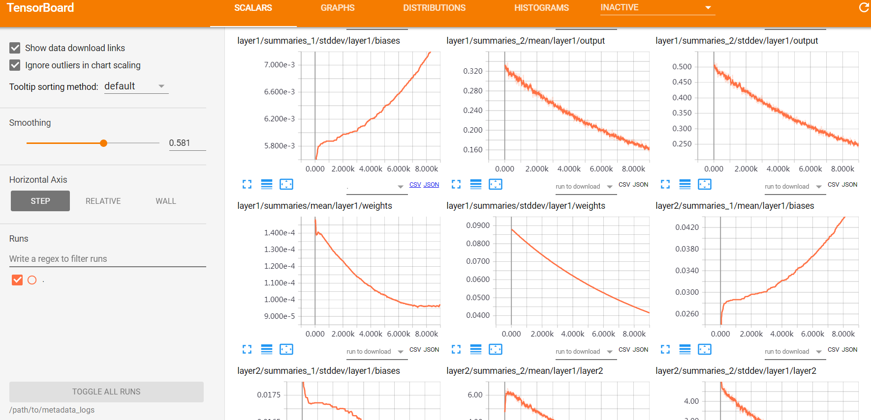
Task: Fit domain to data on layer2 summaries_1 mean biases chart
Action: click(705, 349)
